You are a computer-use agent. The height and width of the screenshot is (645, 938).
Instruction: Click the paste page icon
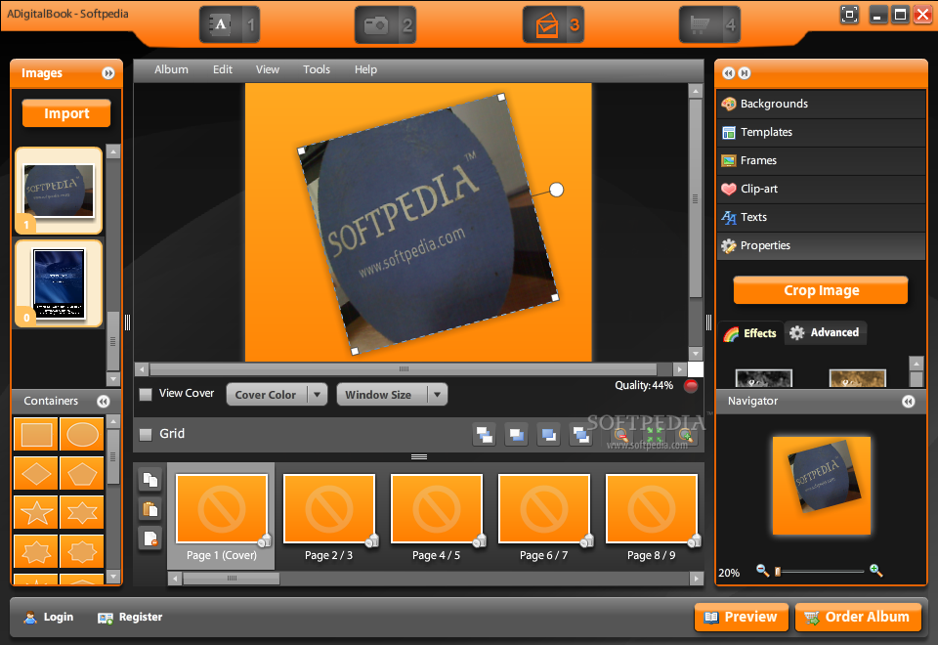(x=150, y=508)
